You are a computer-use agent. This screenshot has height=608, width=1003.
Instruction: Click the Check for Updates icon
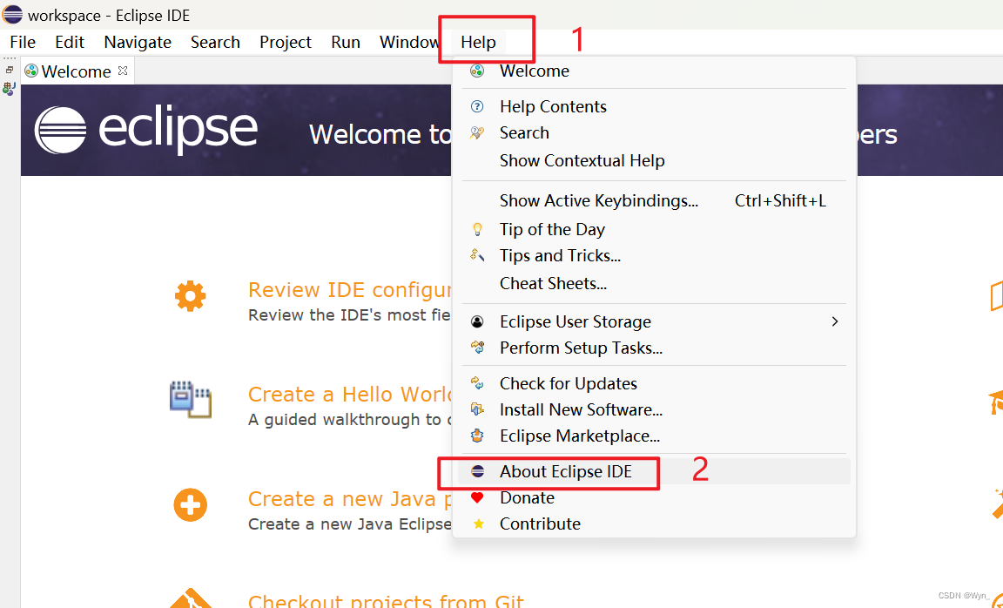pyautogui.click(x=477, y=383)
